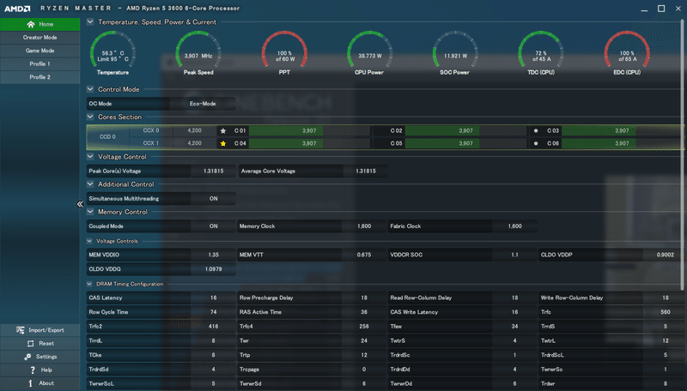Collapse the Cores Section chevron
The image size is (687, 391).
90,117
